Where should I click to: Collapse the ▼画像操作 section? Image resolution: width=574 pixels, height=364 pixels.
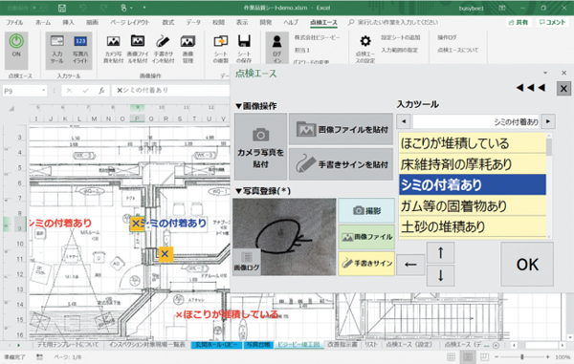(255, 106)
